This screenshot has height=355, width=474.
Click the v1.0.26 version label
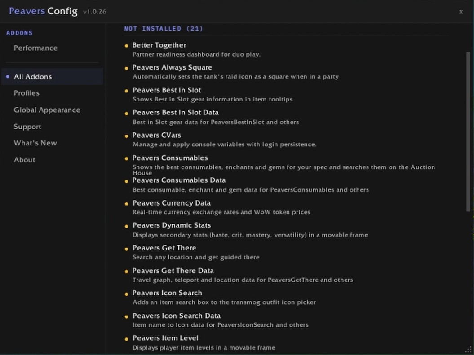pos(95,12)
